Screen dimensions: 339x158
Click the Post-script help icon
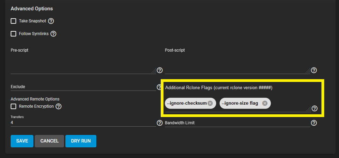(314, 70)
